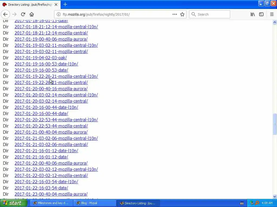The width and height of the screenshot is (277, 207).
Task: Open 2017-01-22-16-03-54-date/ directory
Action: (x=41, y=188)
